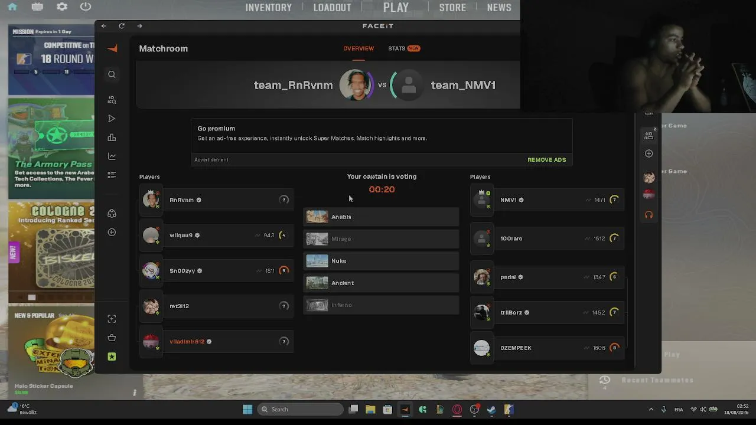Reload the FACEIT page

[122, 26]
